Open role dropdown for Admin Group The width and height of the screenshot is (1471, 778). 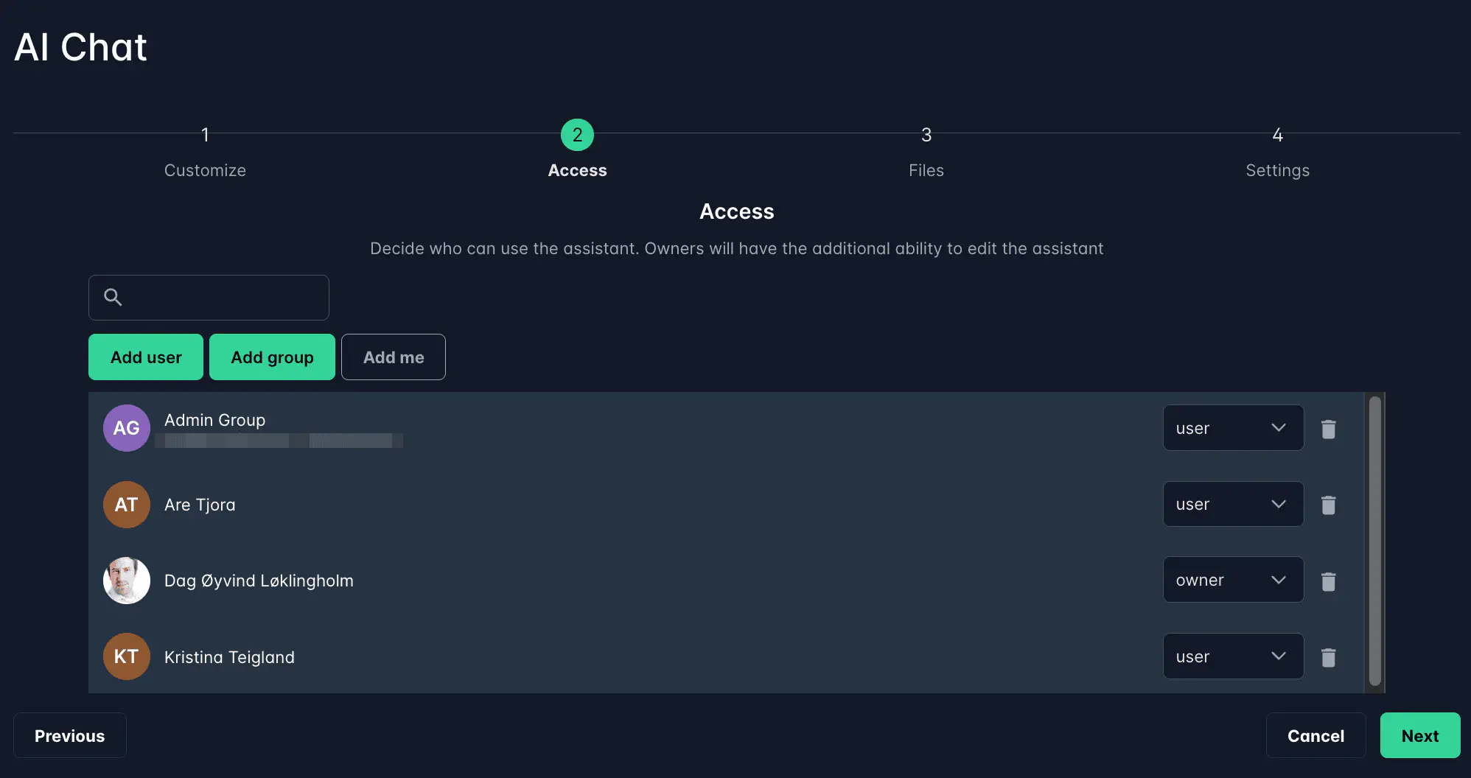click(1233, 428)
